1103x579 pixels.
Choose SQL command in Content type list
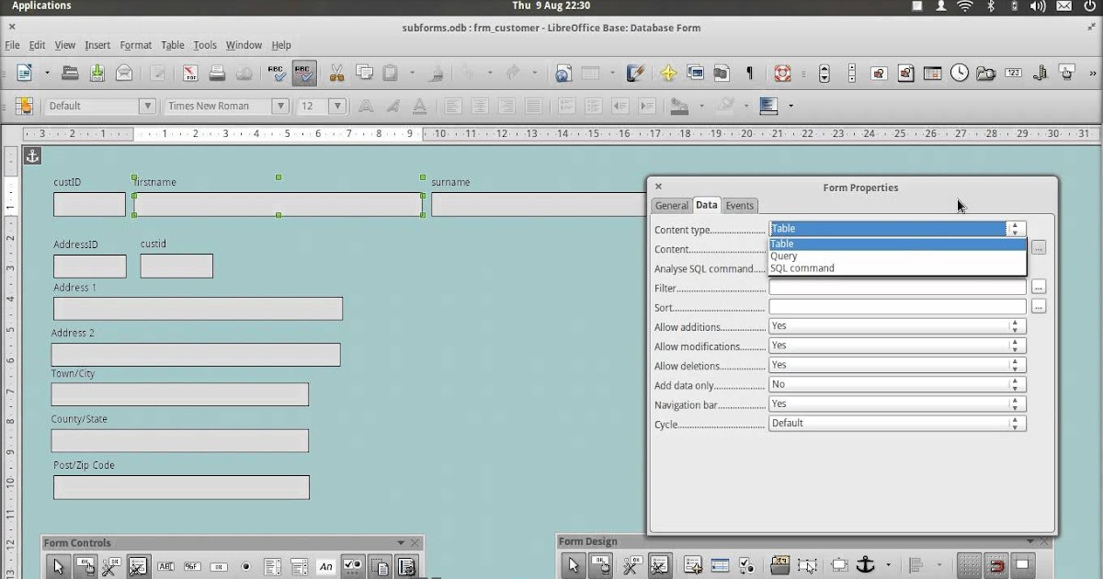(x=897, y=268)
